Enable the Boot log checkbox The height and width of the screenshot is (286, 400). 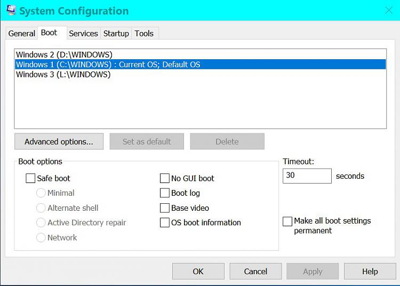tap(165, 193)
